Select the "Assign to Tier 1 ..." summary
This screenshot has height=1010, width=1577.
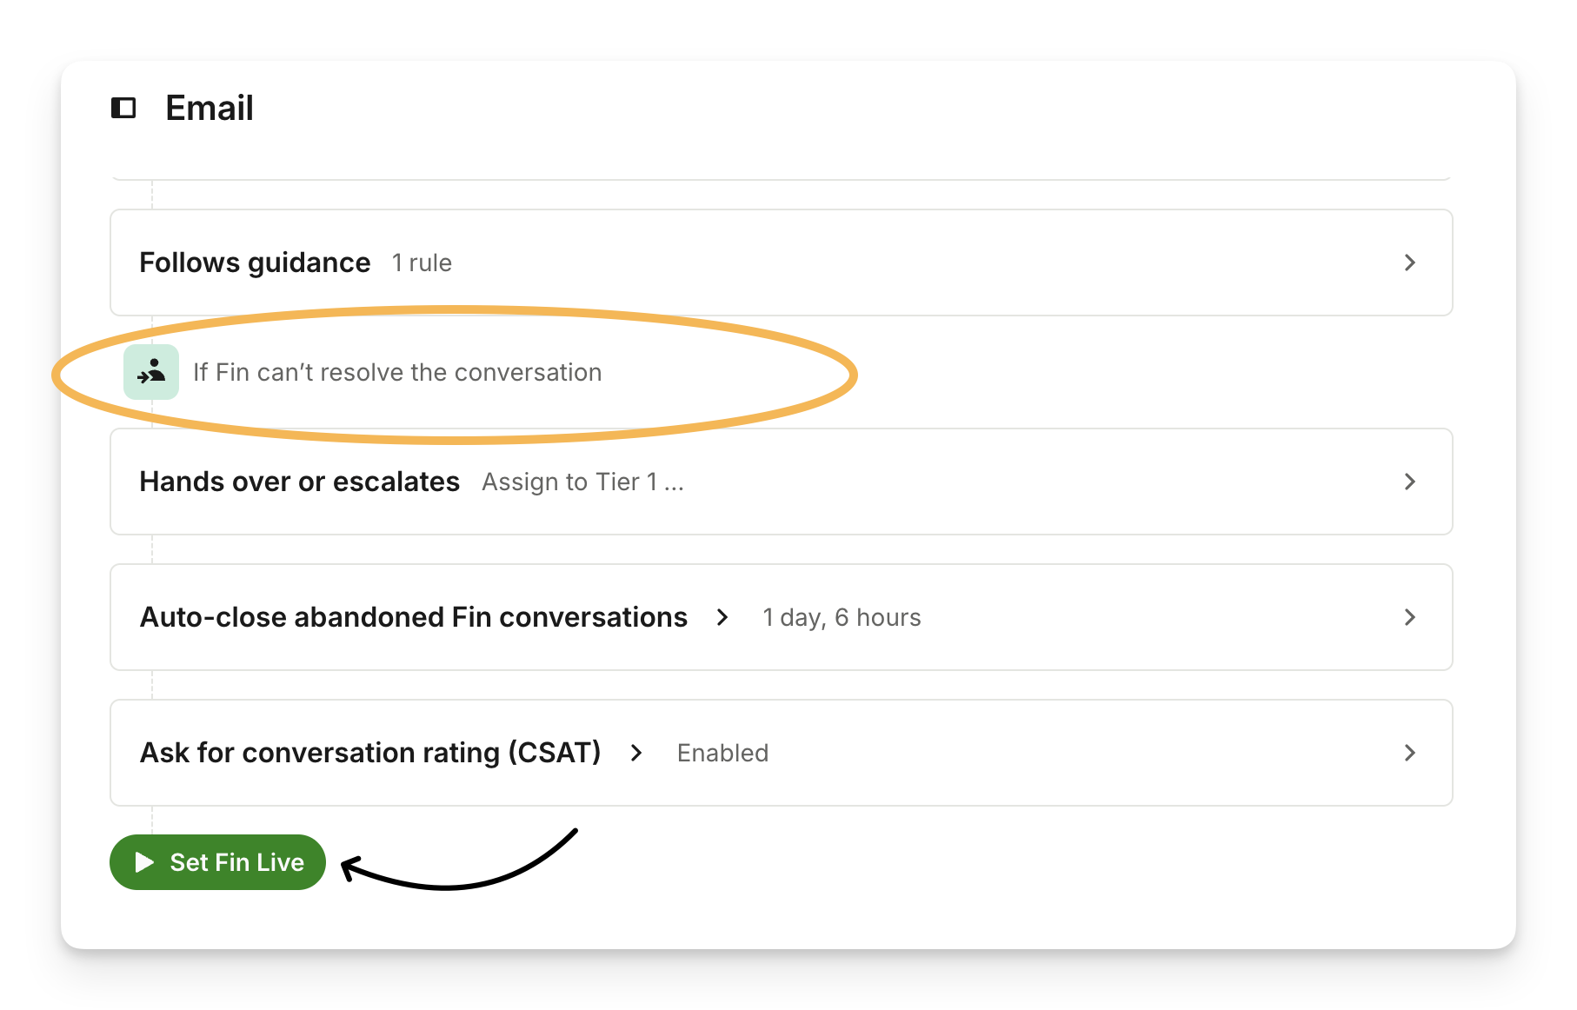(582, 482)
